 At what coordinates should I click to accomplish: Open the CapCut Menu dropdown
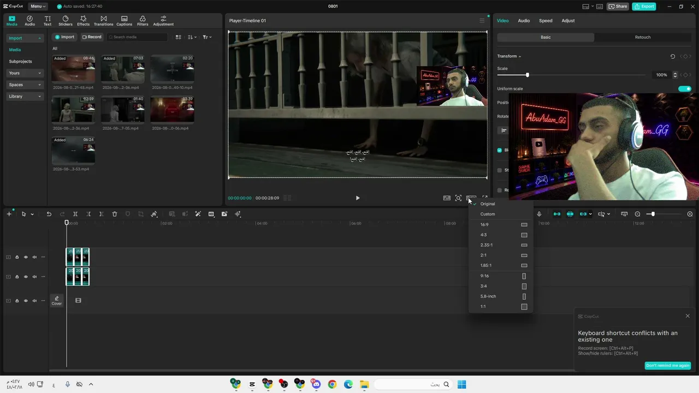pyautogui.click(x=38, y=7)
